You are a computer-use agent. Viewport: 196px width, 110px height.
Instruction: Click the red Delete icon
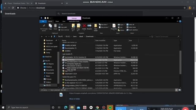84,26
